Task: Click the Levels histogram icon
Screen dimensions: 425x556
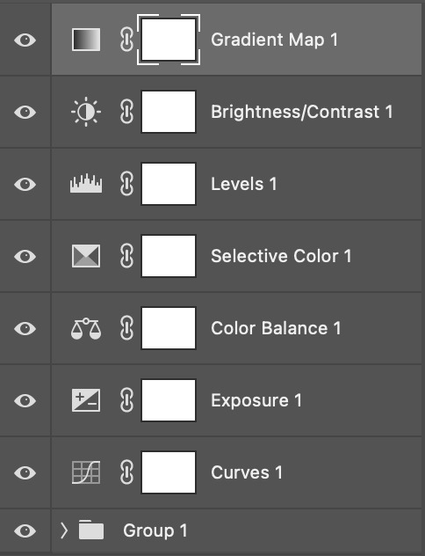Action: pyautogui.click(x=86, y=183)
